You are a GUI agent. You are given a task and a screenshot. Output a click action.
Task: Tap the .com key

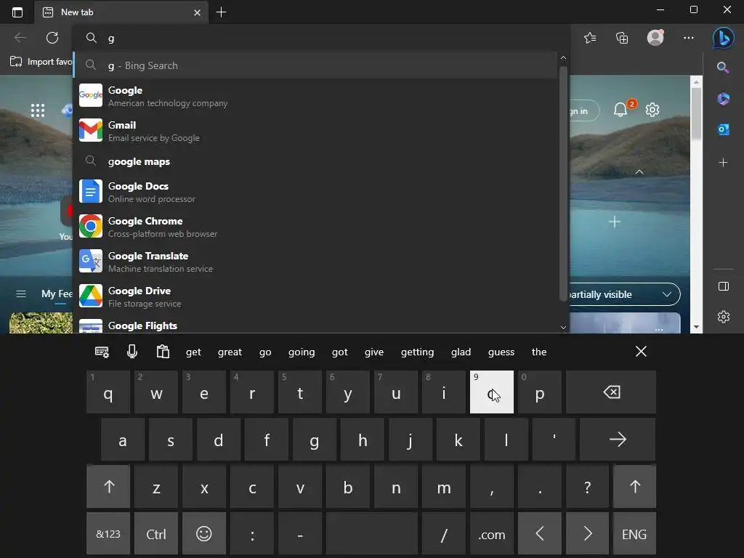(x=492, y=534)
